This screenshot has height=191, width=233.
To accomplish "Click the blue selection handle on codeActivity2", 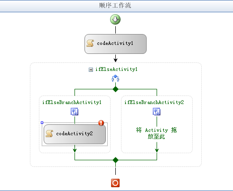I will (x=42, y=122).
